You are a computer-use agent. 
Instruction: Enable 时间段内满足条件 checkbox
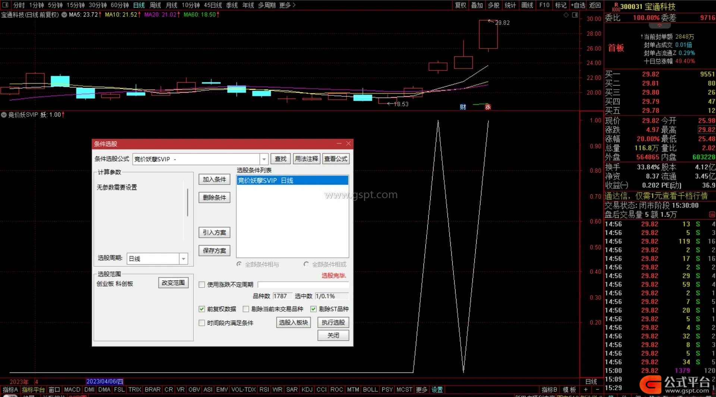coord(202,323)
